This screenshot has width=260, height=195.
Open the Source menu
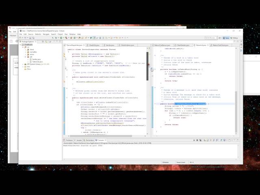click(31, 34)
